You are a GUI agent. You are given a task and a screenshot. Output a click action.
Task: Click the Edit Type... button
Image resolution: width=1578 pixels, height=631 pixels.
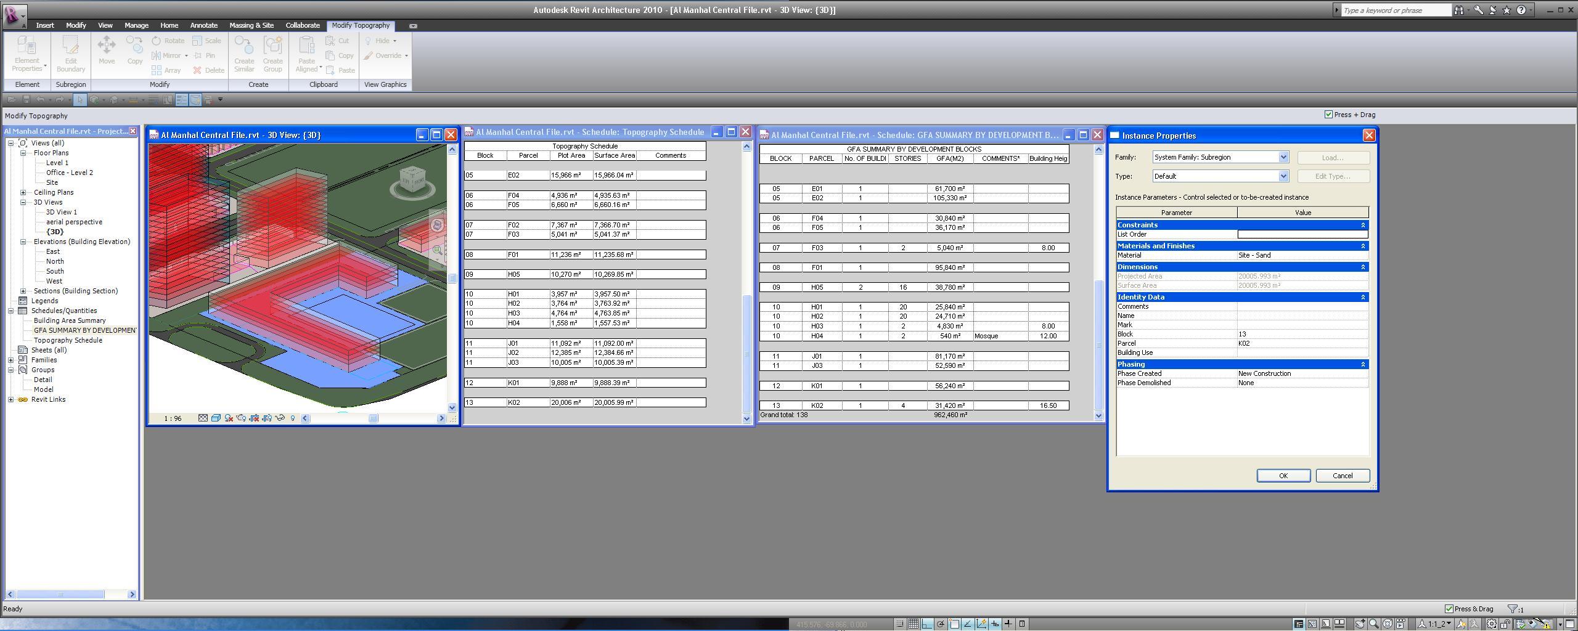tap(1333, 176)
